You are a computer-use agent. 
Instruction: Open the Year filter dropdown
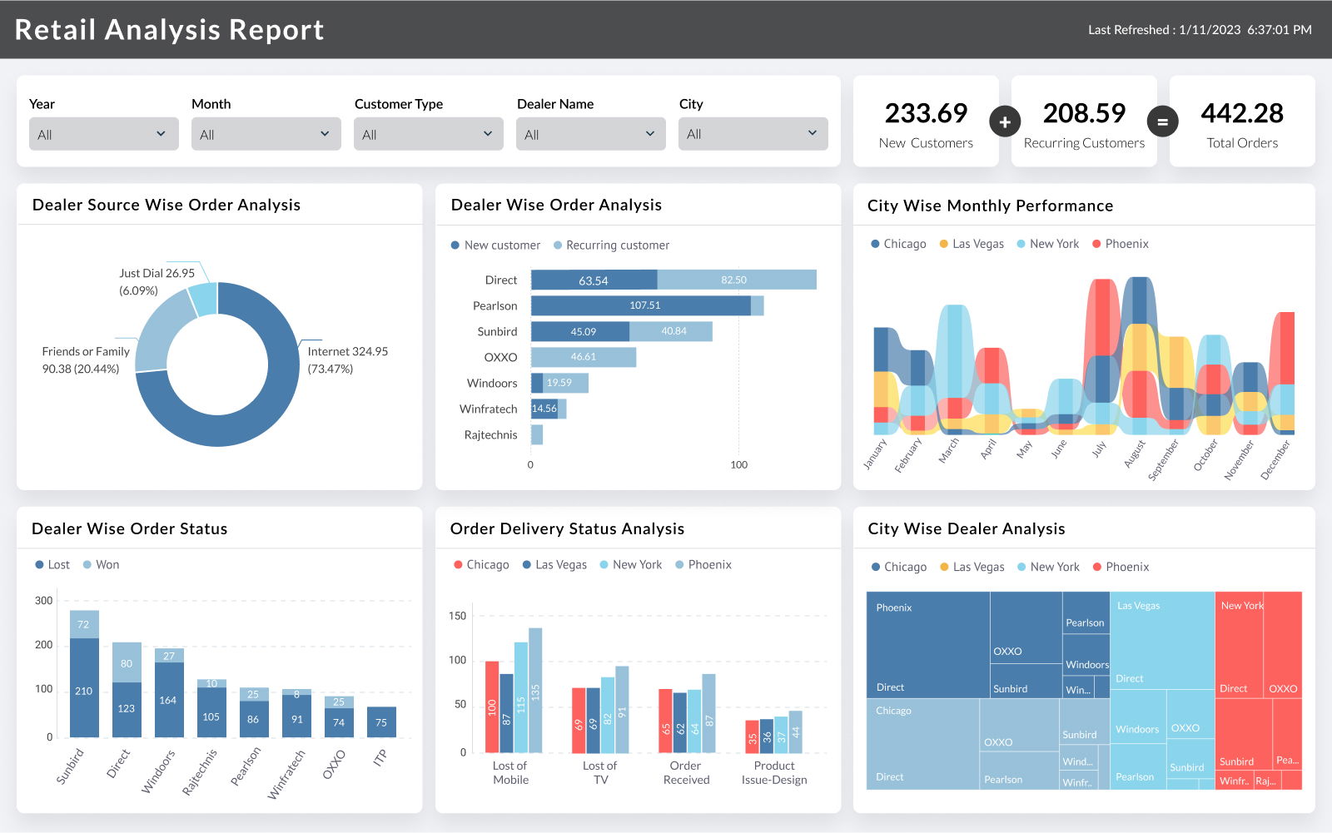click(x=103, y=134)
